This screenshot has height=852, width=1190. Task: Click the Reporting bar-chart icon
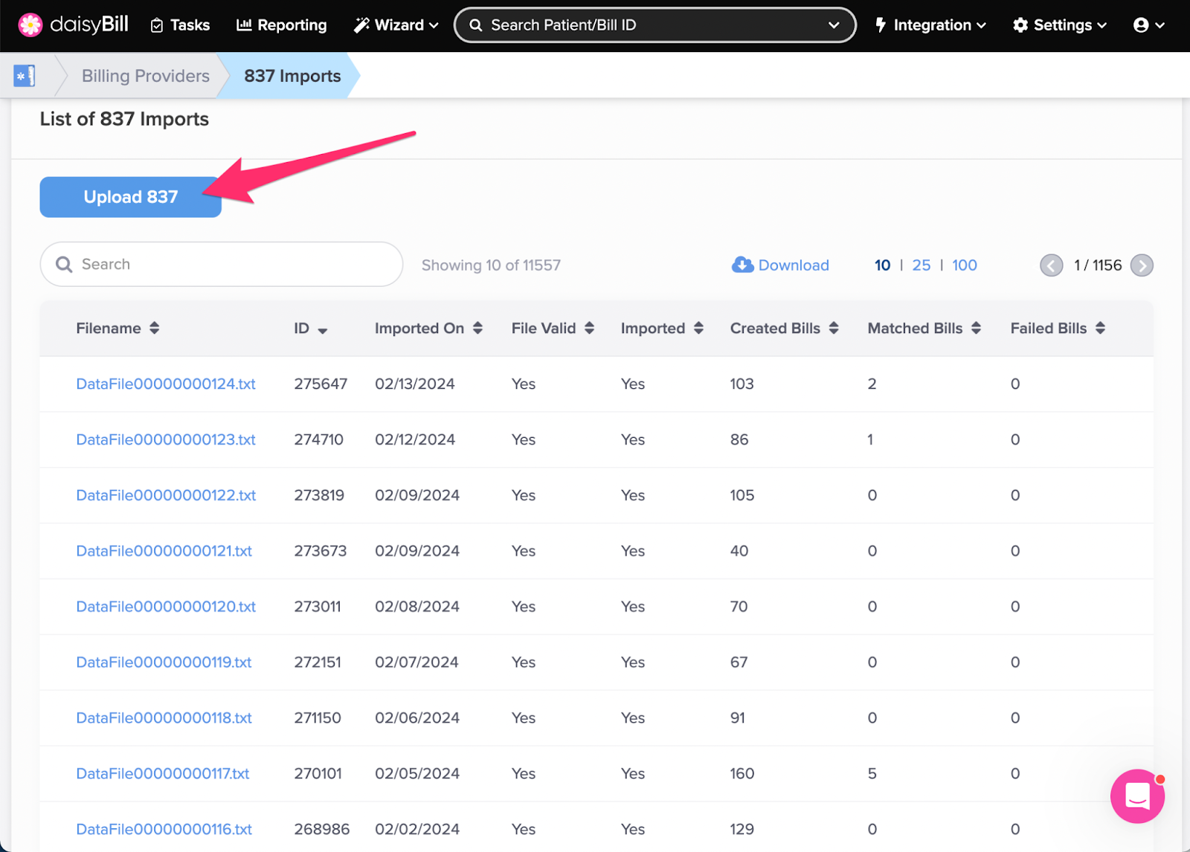pos(245,25)
